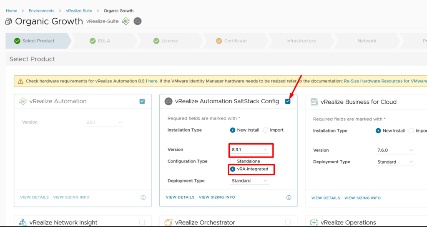Click the warning triangle icon in banner
Image resolution: width=427 pixels, height=227 pixels.
pyautogui.click(x=20, y=81)
